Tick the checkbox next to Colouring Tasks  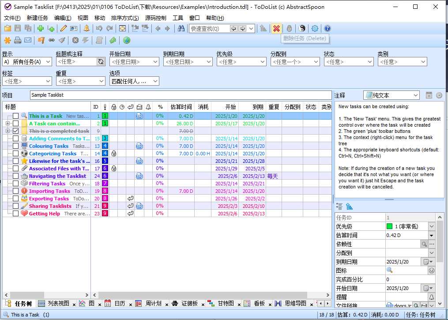coord(15,146)
